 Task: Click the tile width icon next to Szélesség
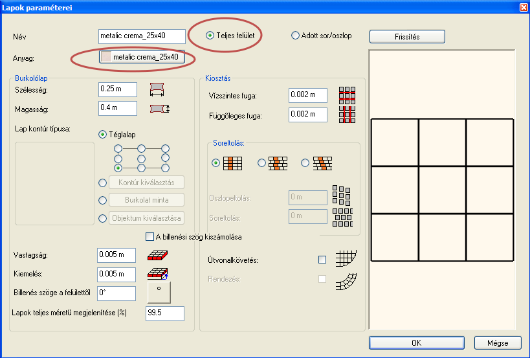click(157, 89)
